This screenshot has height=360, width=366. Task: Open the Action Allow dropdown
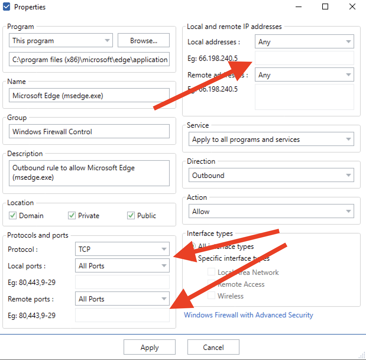(271, 211)
